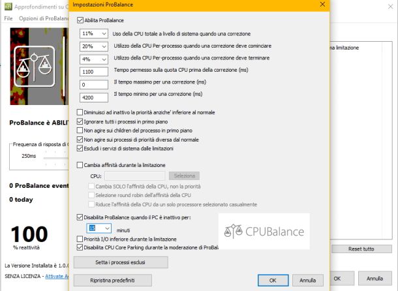Close the background CPUBalance window
The height and width of the screenshot is (291, 398).
pos(391,7)
